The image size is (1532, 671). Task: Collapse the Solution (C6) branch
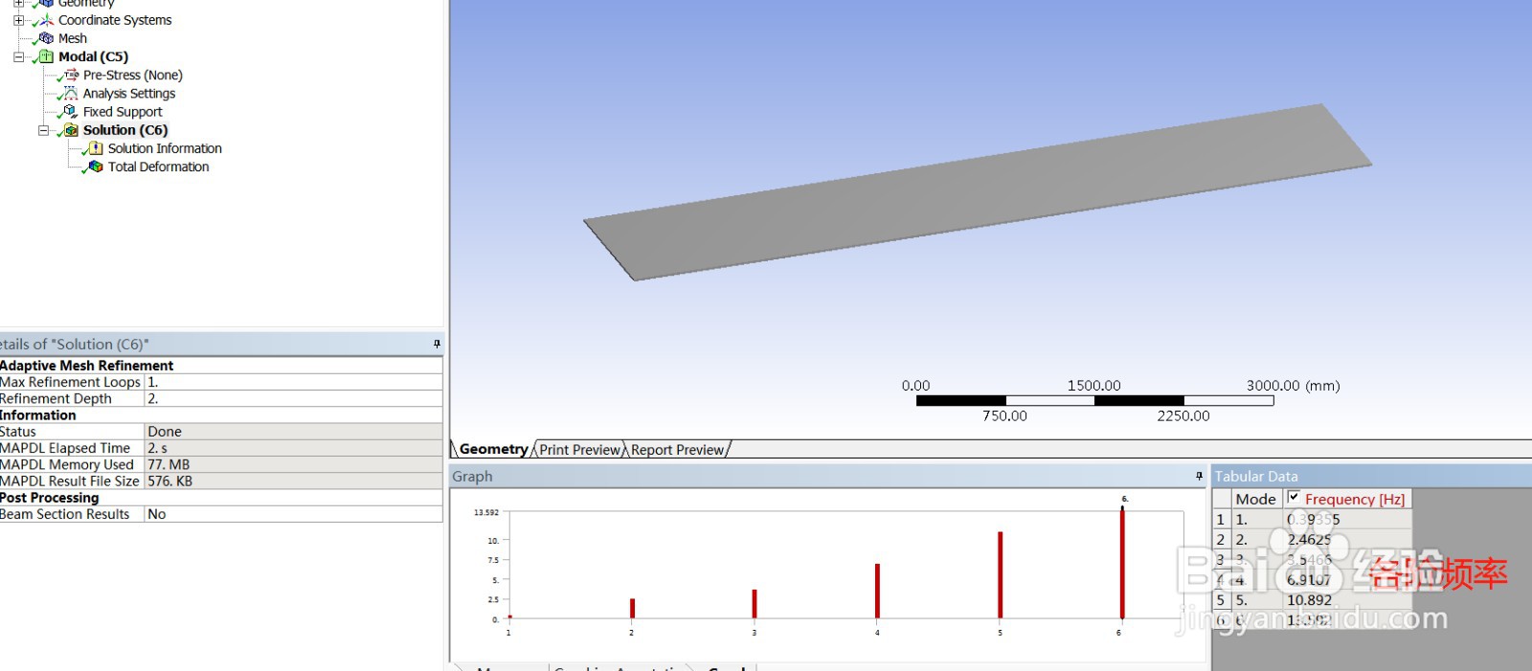point(43,130)
